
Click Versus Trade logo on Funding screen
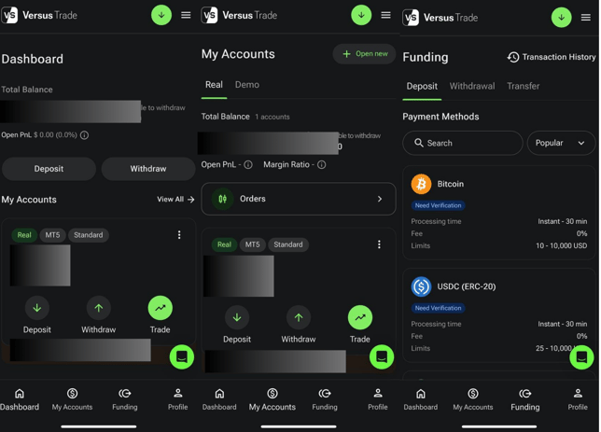(x=440, y=18)
